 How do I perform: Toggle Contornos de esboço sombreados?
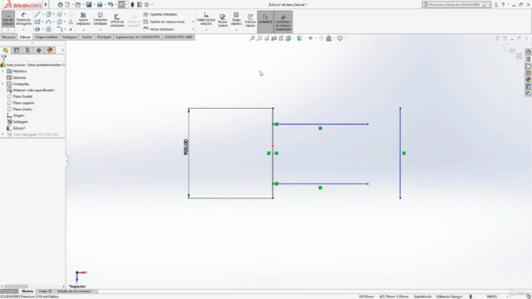tap(283, 22)
